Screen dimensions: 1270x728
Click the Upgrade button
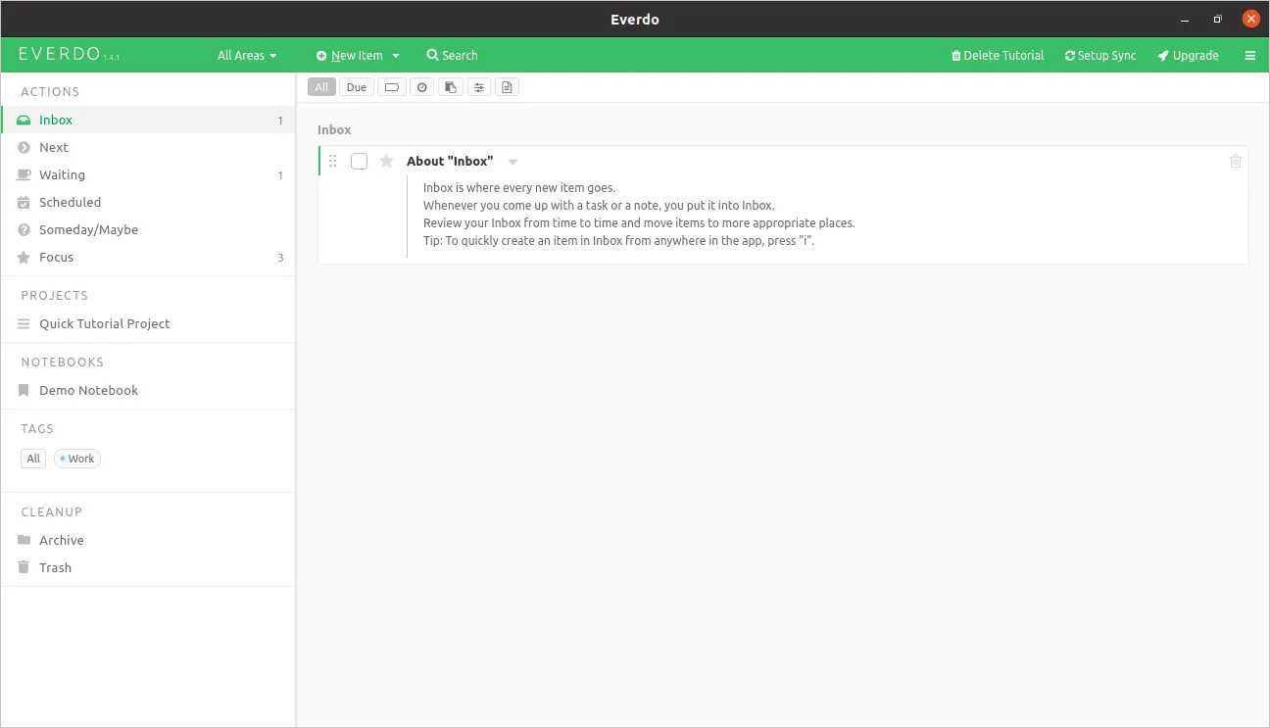[1188, 56]
